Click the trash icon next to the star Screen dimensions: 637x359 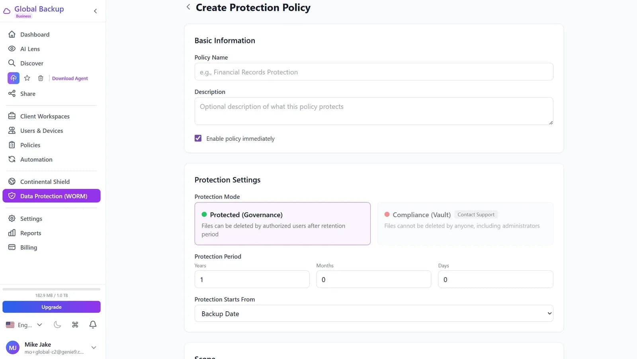coord(40,78)
